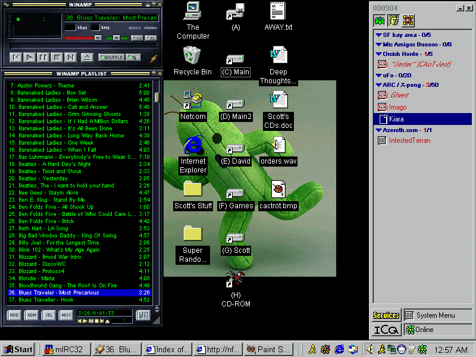This screenshot has width=476, height=357.
Task: Click the REM button in Winamp Playlist
Action: pyautogui.click(x=32, y=315)
